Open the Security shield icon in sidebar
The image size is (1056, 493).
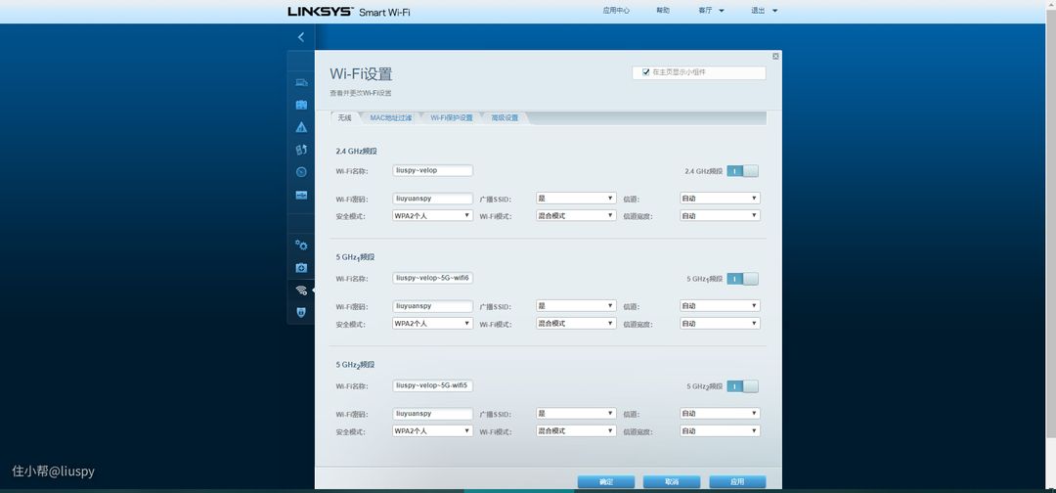click(x=301, y=312)
